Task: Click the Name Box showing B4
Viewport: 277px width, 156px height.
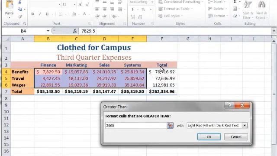Action: [x=23, y=31]
